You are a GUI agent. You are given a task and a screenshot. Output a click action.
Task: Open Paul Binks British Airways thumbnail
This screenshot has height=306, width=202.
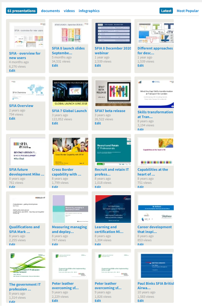click(x=156, y=266)
